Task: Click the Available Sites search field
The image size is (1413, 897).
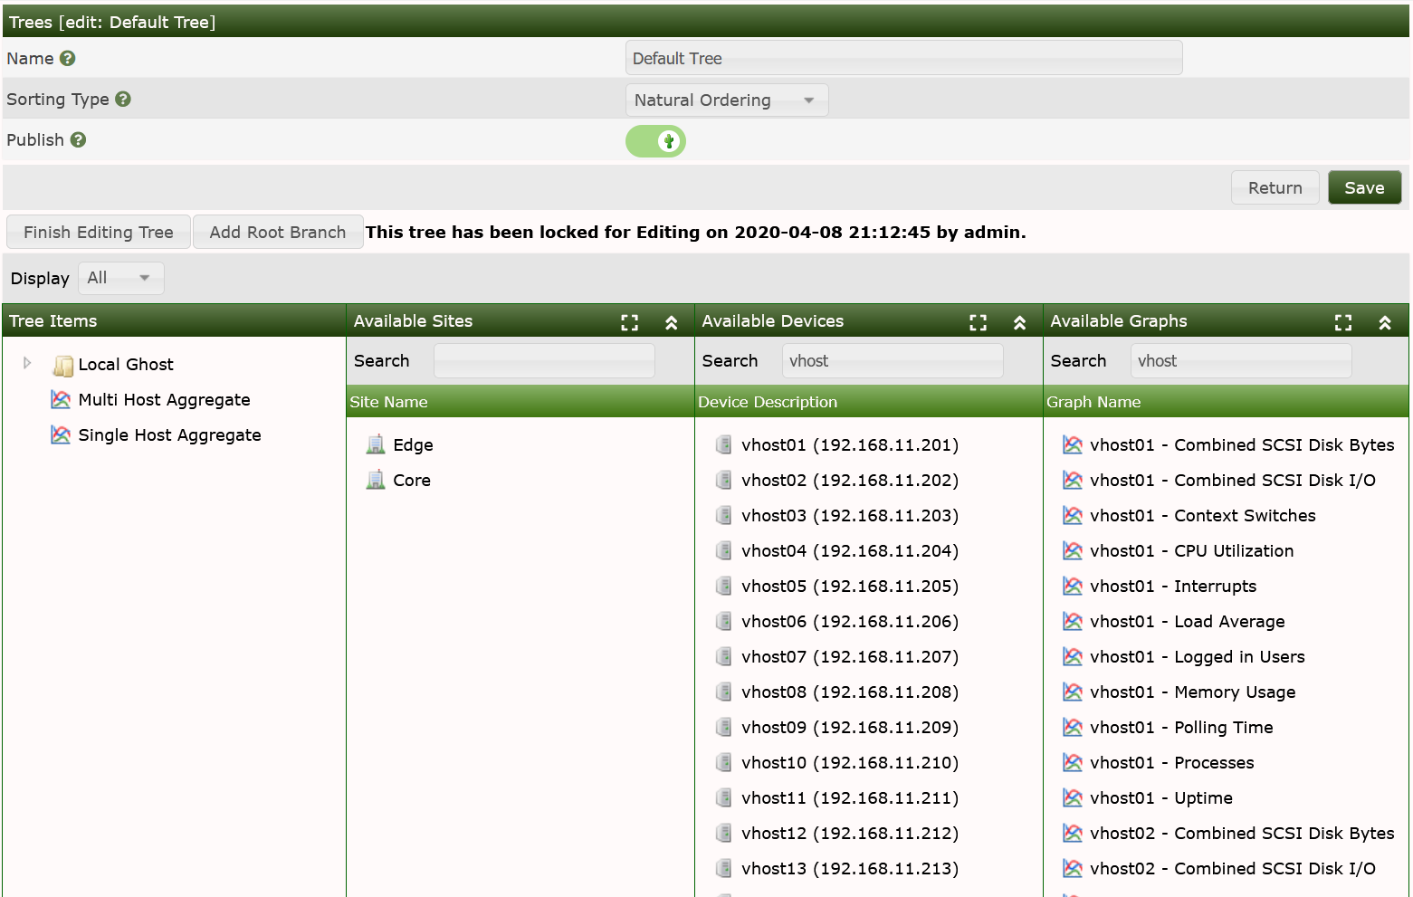Action: [x=544, y=361]
